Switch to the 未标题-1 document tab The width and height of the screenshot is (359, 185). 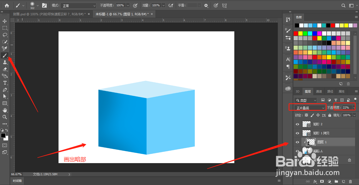point(124,14)
